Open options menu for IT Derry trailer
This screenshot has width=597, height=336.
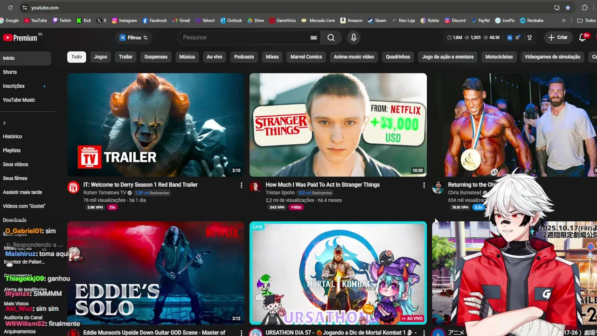[x=241, y=185]
